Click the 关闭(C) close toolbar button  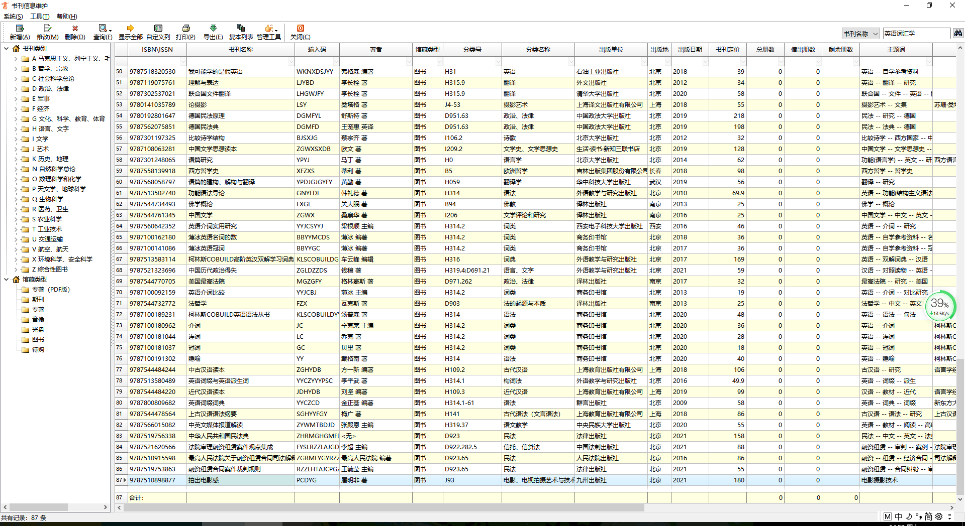[300, 29]
